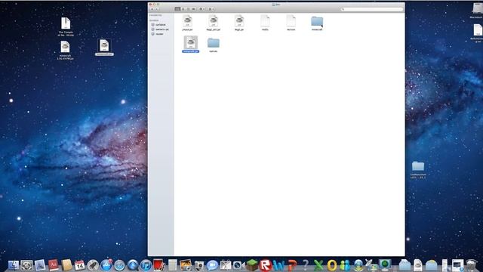Image resolution: width=483 pixels, height=272 pixels.
Task: Go forward in Finder history
Action: point(157,9)
